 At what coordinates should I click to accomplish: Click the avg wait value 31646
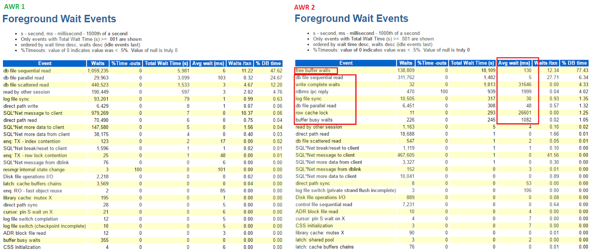pyautogui.click(x=525, y=85)
